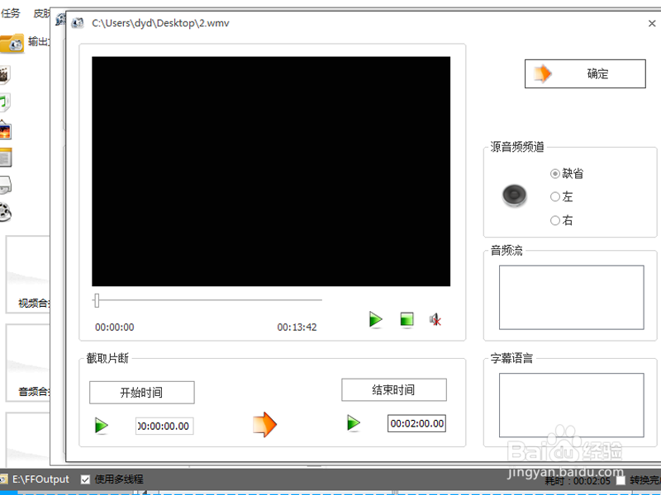Select the document category sidebar icon
Image resolution: width=661 pixels, height=495 pixels.
coord(5,158)
